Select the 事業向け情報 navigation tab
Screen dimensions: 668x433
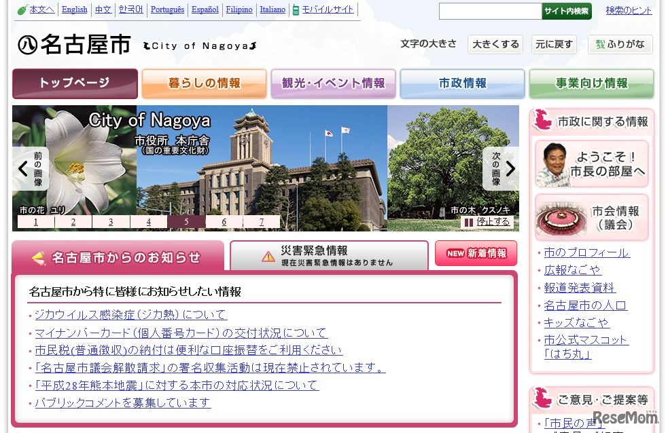coord(591,83)
